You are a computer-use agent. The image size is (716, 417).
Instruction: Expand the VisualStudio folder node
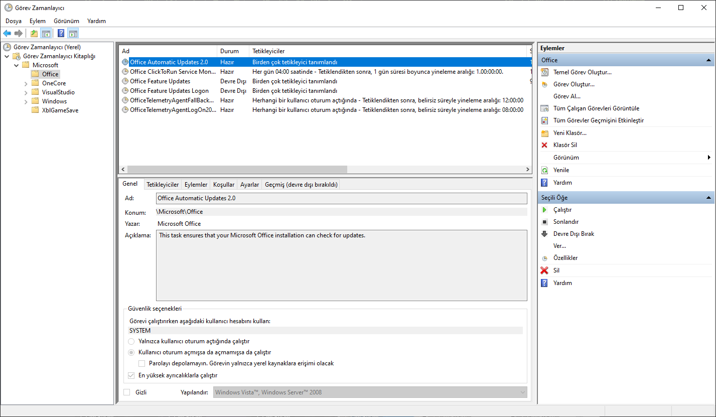click(26, 92)
